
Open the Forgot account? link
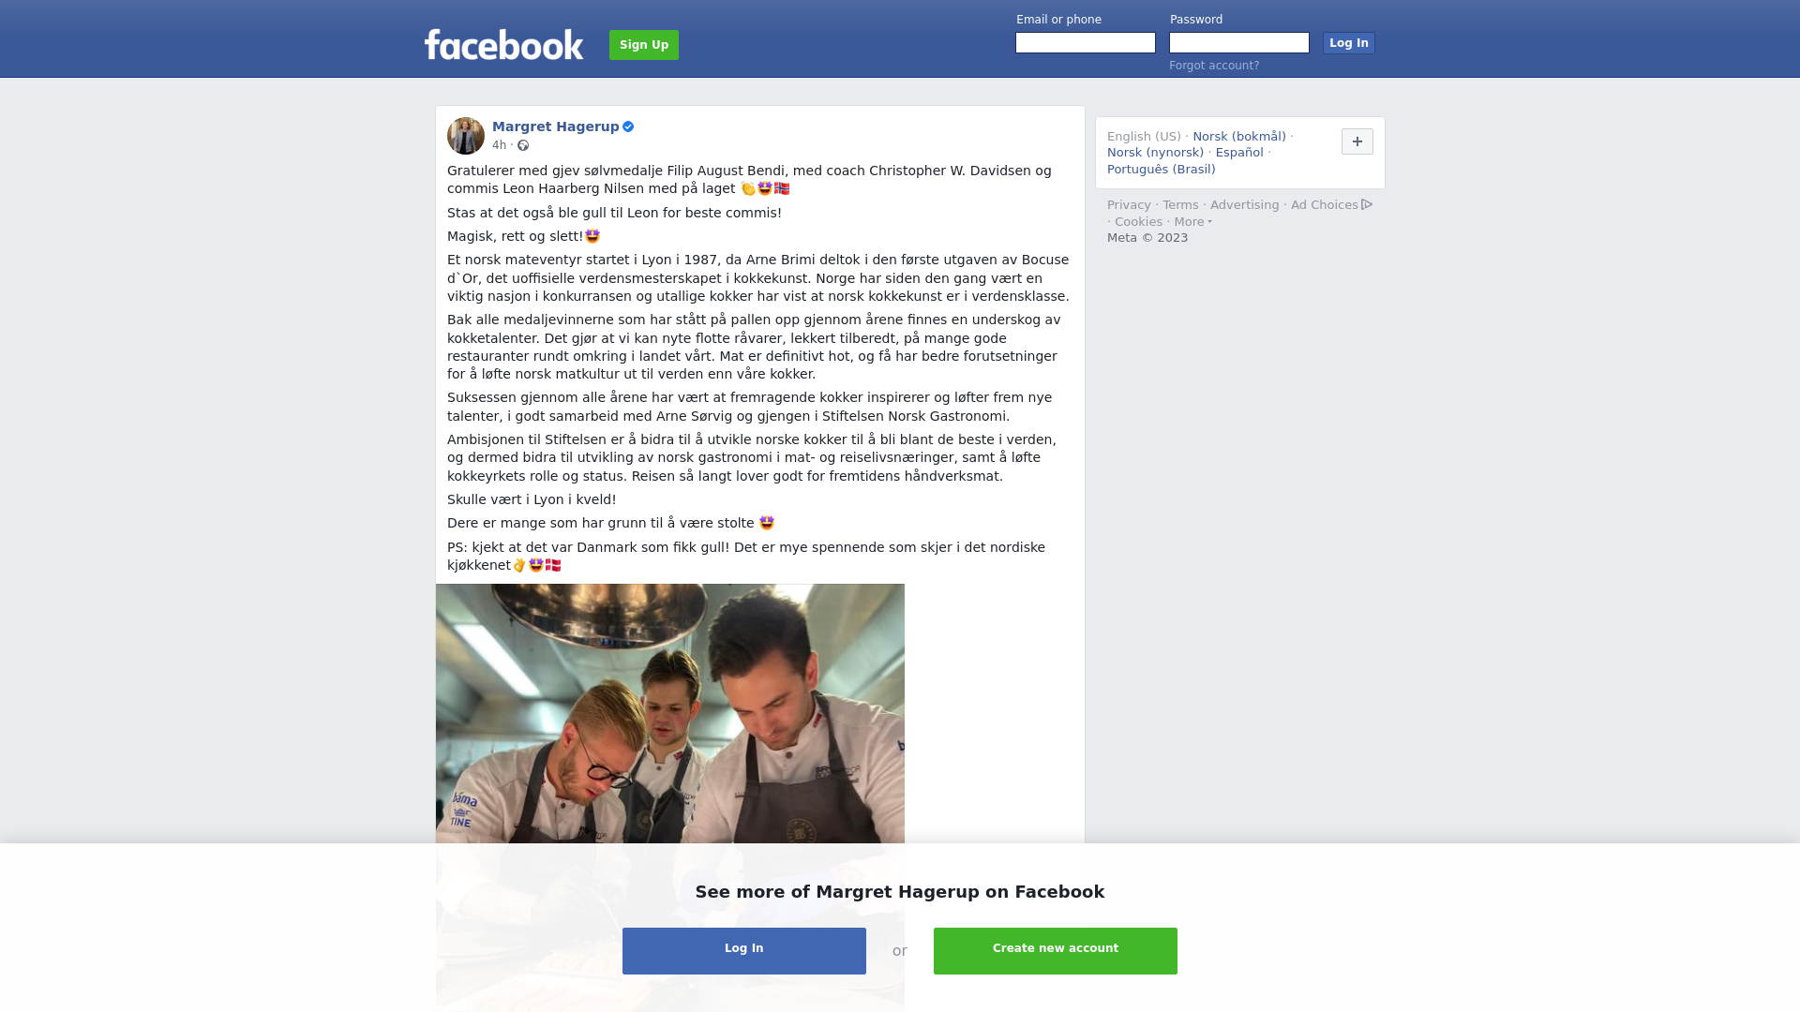tap(1214, 66)
